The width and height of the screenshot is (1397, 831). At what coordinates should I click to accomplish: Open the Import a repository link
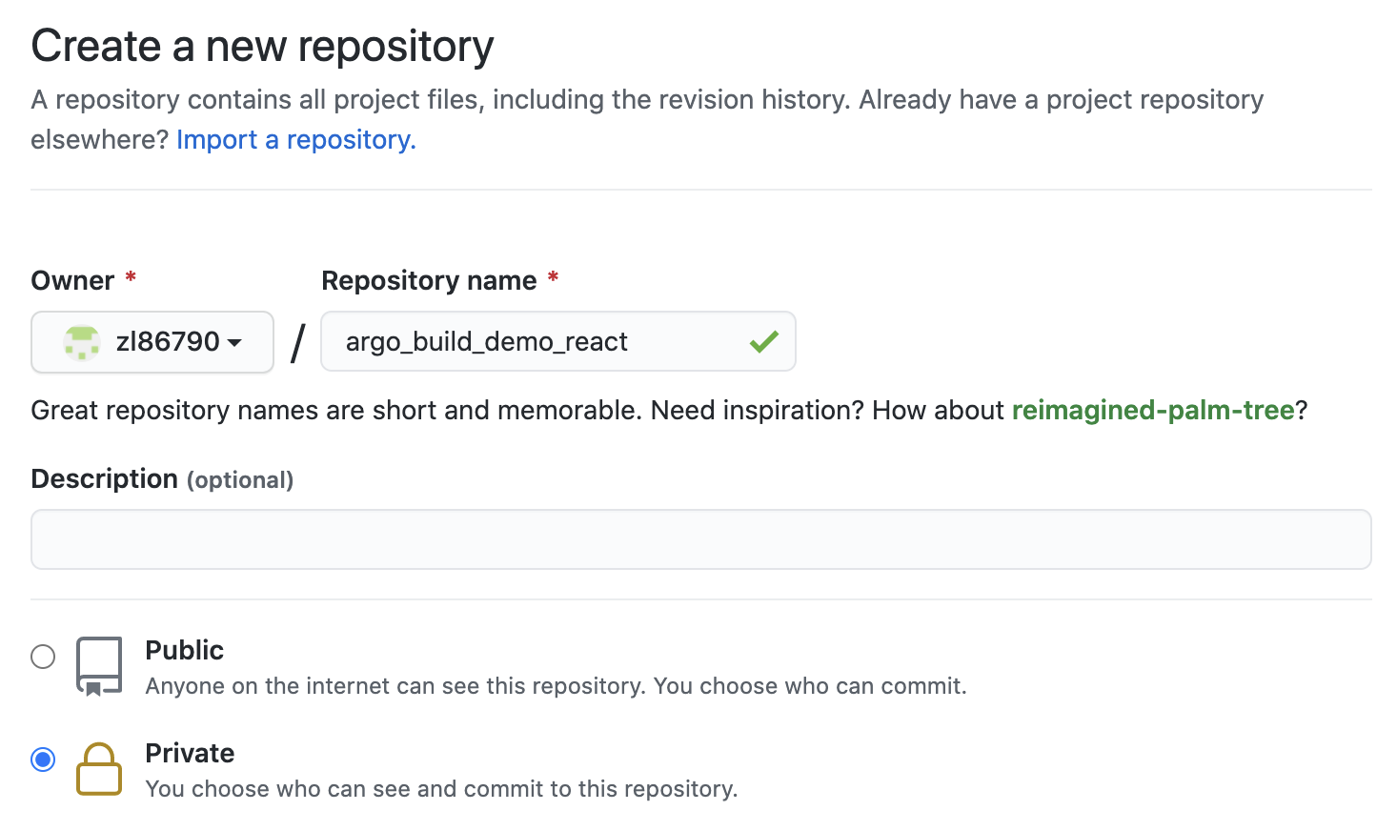coord(296,139)
